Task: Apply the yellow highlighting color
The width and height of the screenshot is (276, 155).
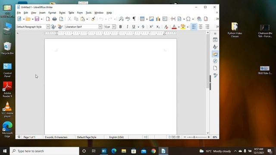Action: tap(183, 27)
